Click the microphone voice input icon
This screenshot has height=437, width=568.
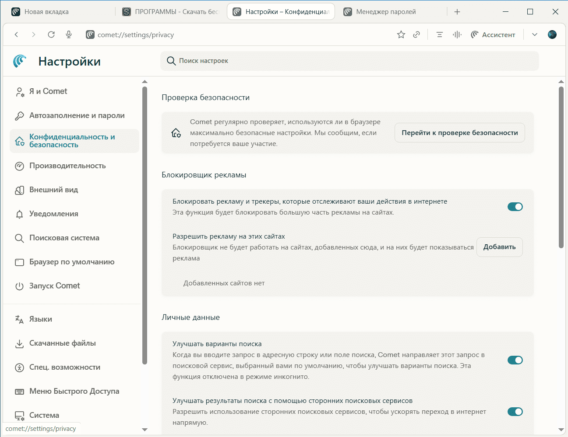point(69,35)
